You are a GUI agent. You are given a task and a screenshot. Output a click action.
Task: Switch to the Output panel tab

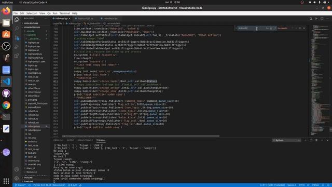click(x=71, y=140)
